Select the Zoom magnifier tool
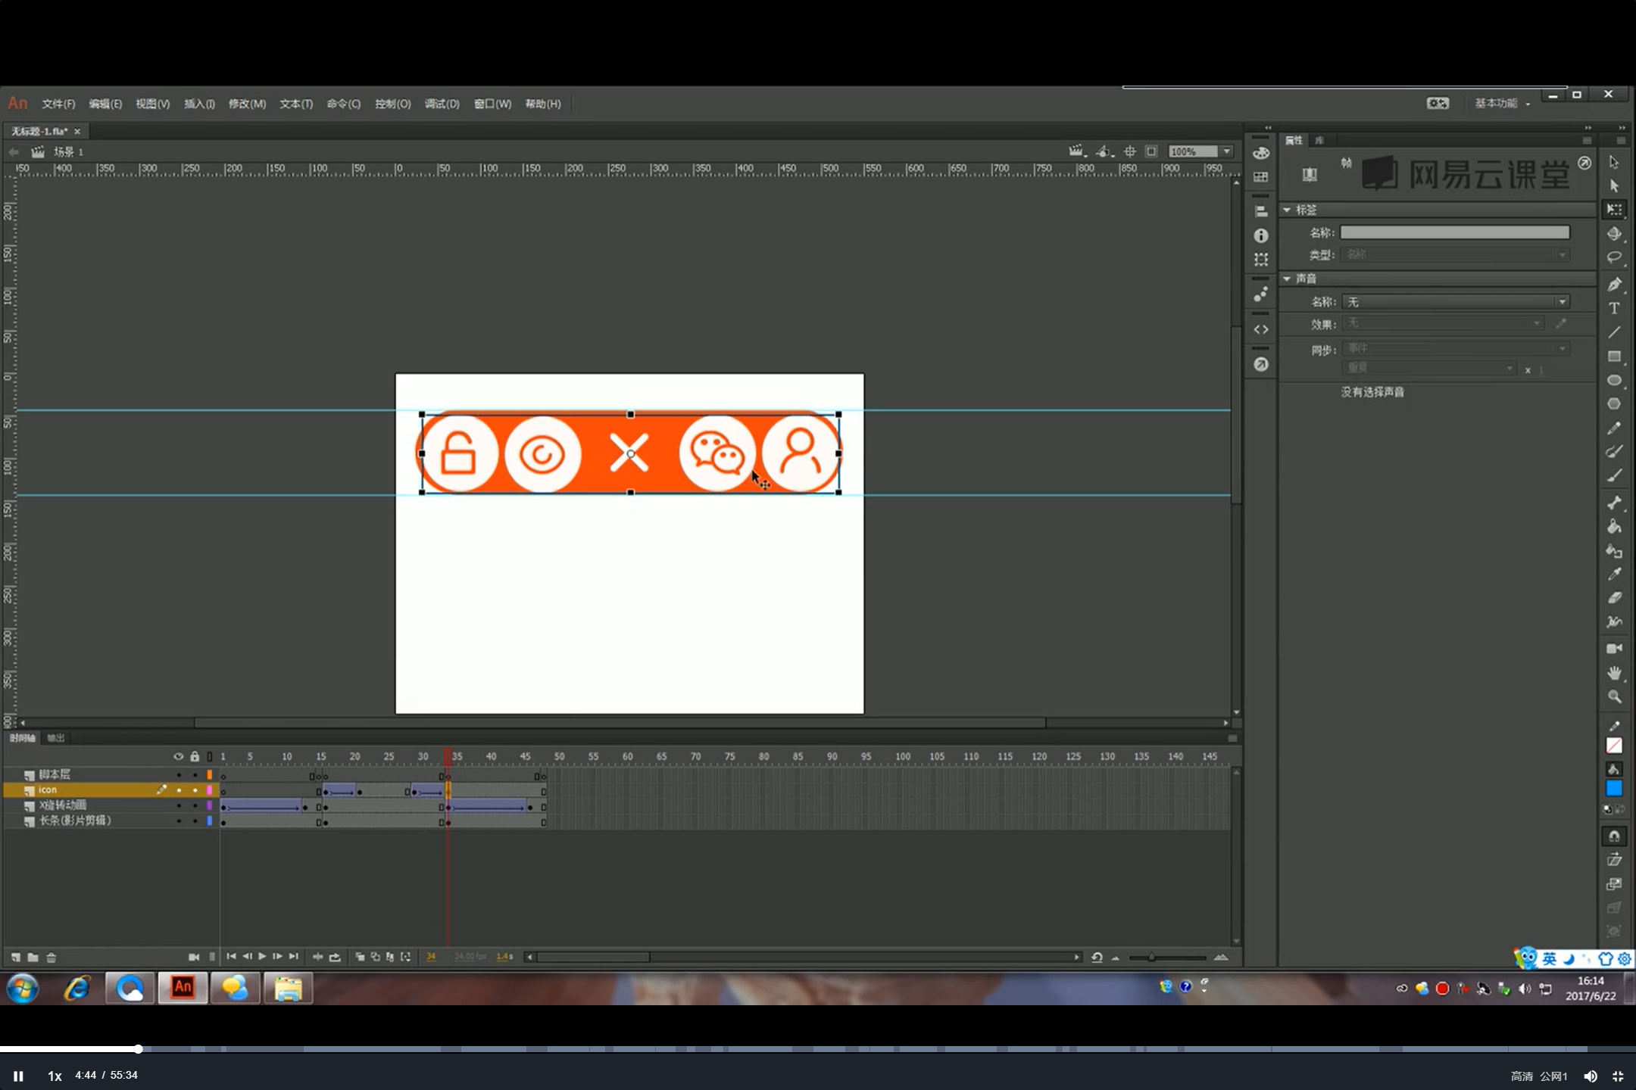 pos(1614,696)
